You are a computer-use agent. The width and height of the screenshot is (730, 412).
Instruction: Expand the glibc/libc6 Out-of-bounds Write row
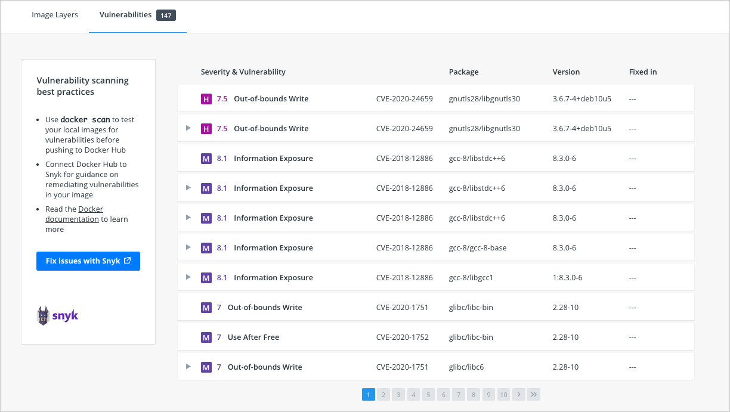pyautogui.click(x=188, y=367)
